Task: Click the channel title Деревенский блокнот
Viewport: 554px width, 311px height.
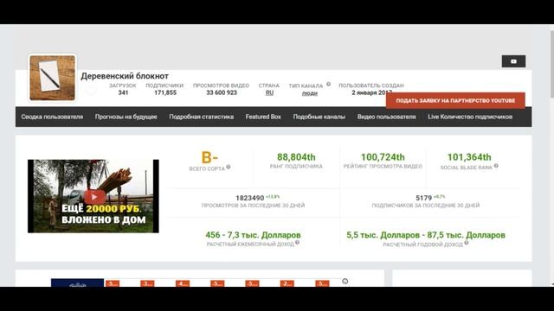Action: tap(125, 76)
